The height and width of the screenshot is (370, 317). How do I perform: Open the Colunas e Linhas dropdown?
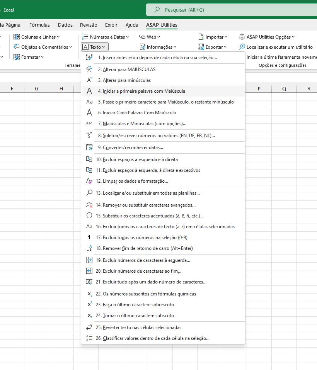point(37,37)
